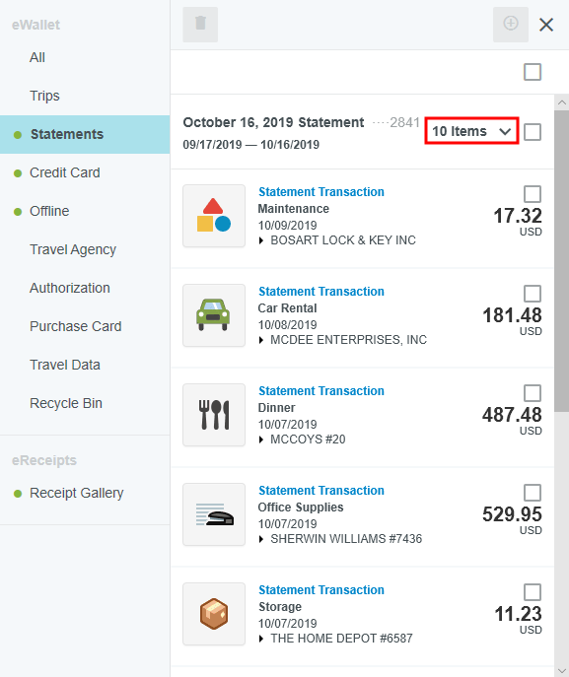
Task: Open the Office Supplies stapler icon
Action: click(x=214, y=514)
